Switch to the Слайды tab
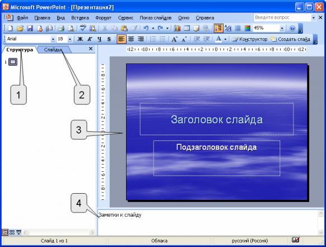 pos(53,50)
